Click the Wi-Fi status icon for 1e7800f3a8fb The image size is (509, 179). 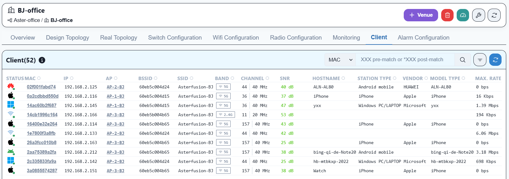click(11, 133)
